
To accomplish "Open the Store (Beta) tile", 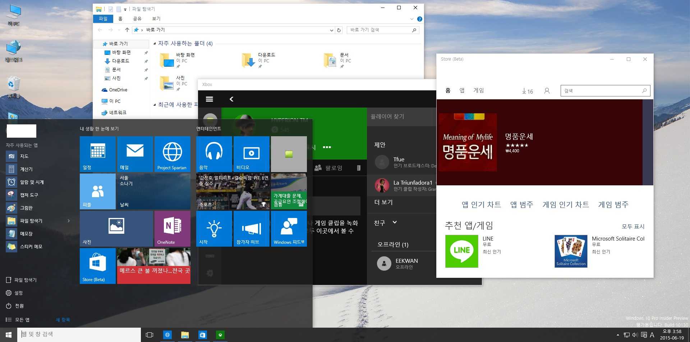I will pos(98,266).
